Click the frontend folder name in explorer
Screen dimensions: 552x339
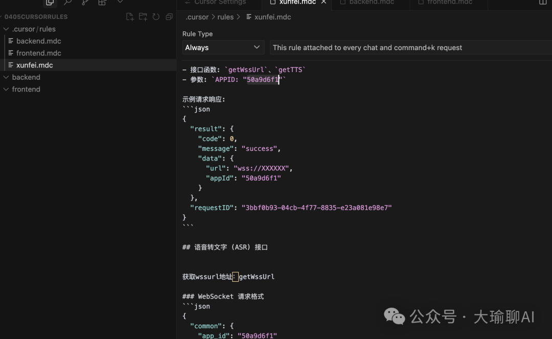click(x=26, y=89)
